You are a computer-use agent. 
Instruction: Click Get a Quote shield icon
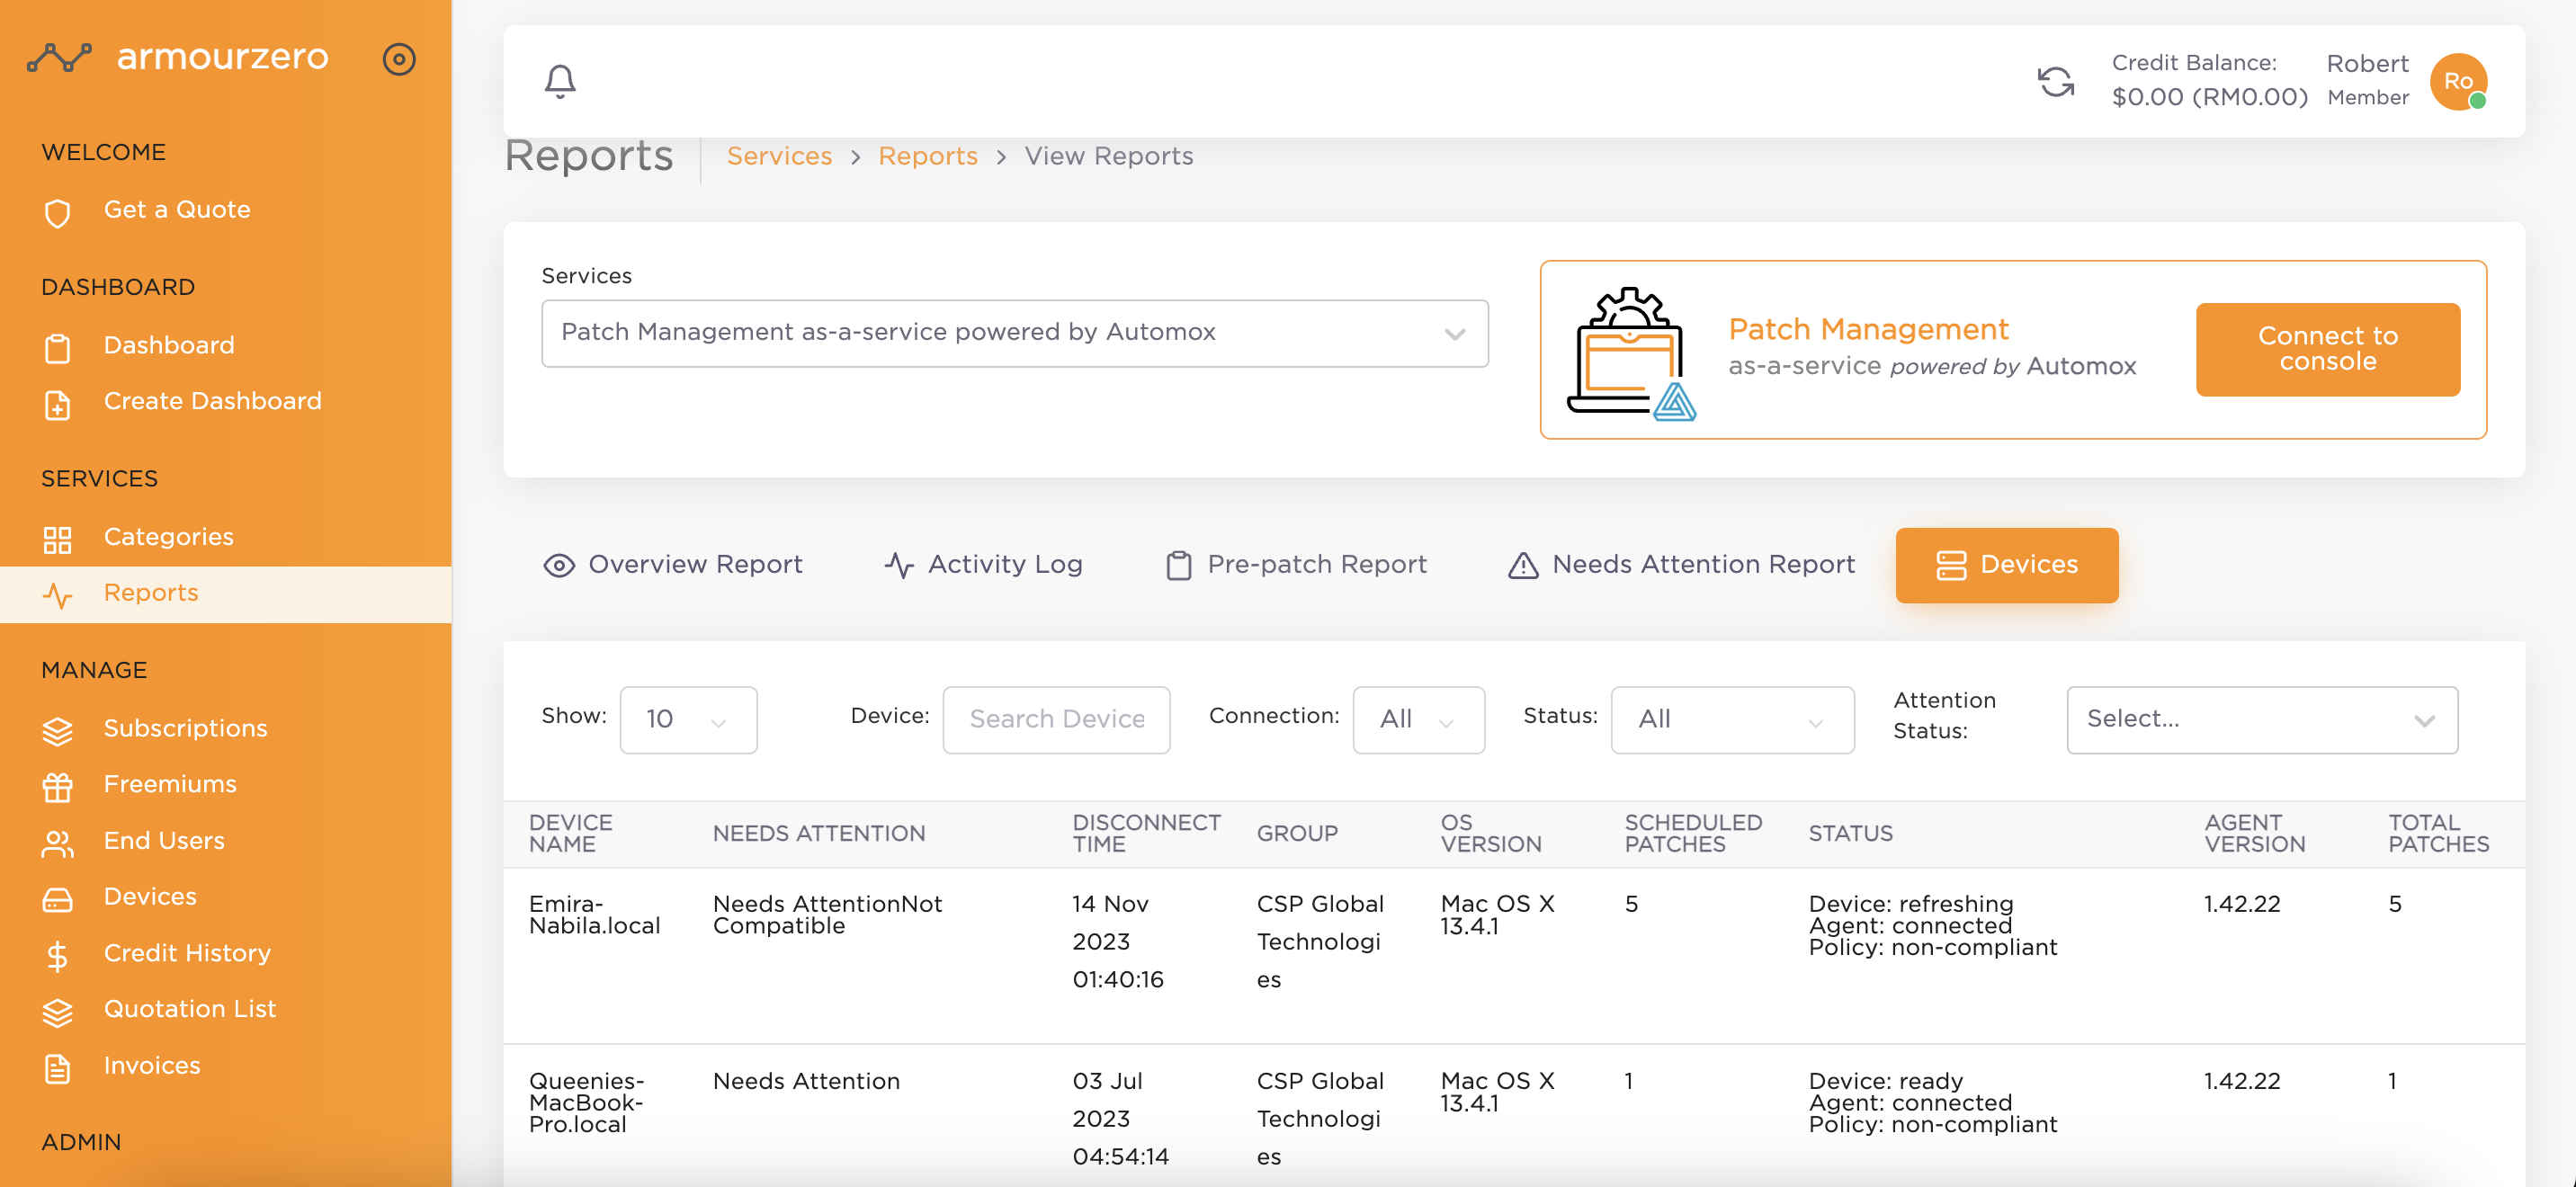pyautogui.click(x=58, y=212)
